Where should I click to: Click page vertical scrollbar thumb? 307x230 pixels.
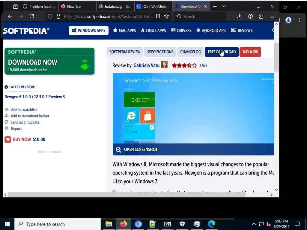[276, 57]
